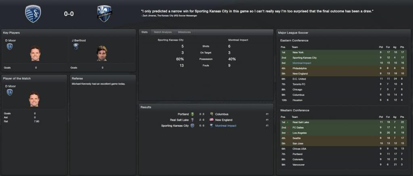Click Montreal Impact badge in Results list
413x176 pixels.
(211, 126)
